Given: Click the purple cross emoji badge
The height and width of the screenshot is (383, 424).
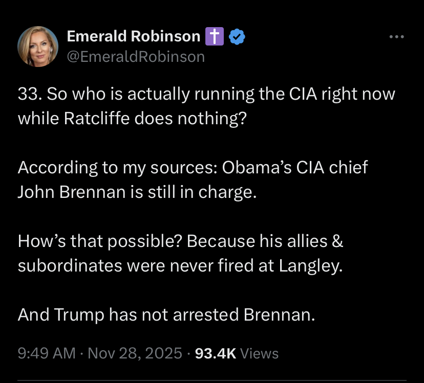Looking at the screenshot, I should [213, 36].
